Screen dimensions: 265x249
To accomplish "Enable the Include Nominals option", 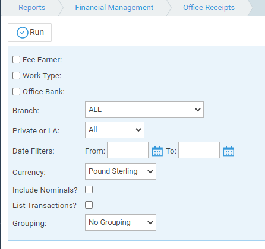I will [89, 189].
